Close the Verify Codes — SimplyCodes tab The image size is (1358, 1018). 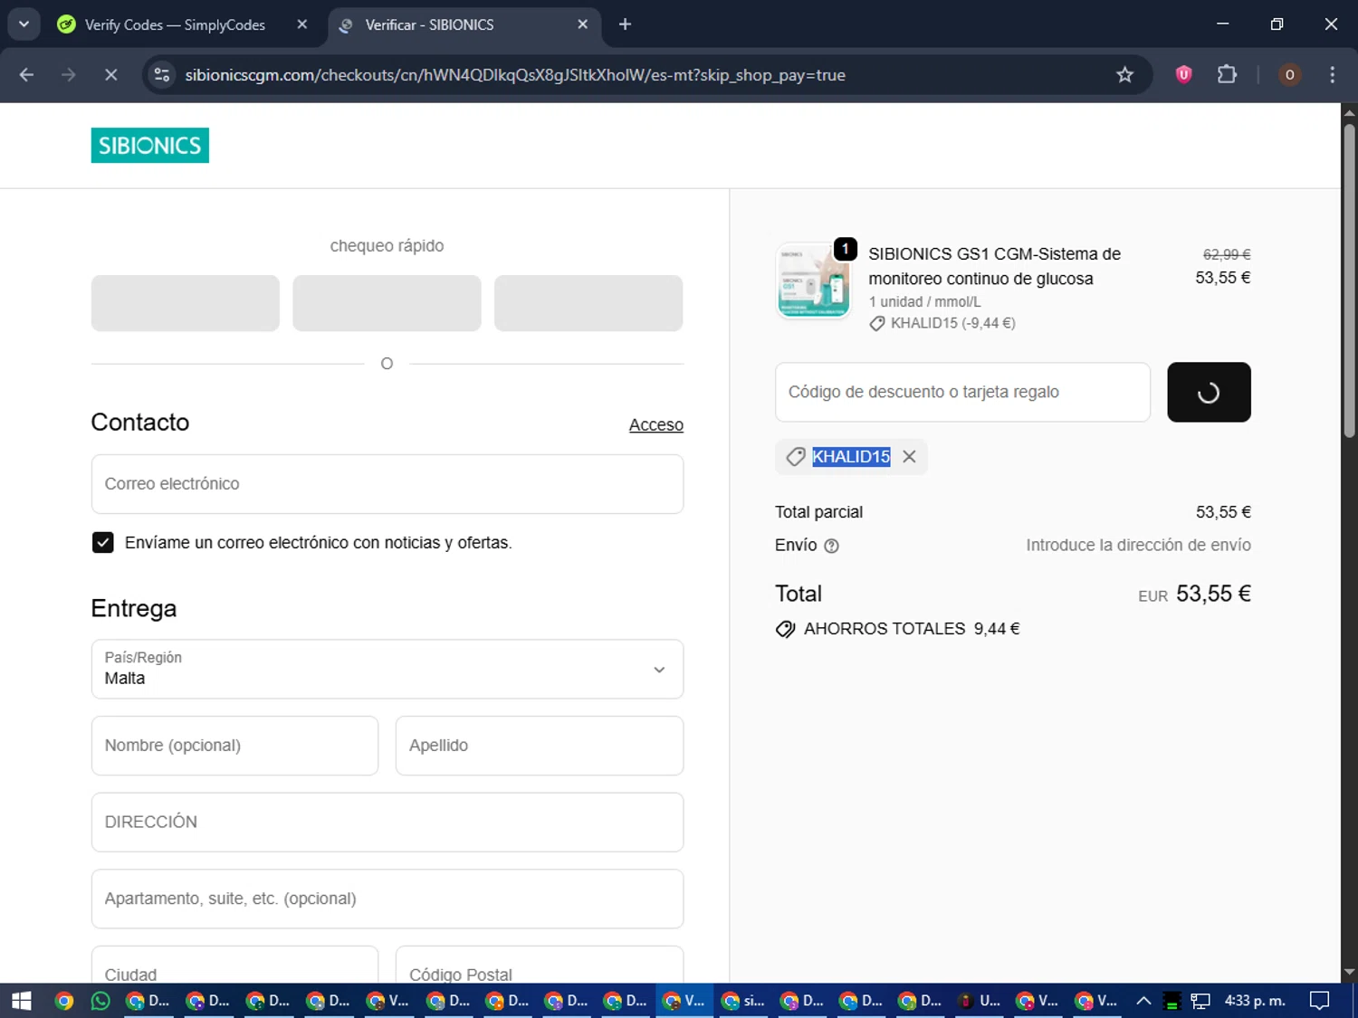[302, 24]
